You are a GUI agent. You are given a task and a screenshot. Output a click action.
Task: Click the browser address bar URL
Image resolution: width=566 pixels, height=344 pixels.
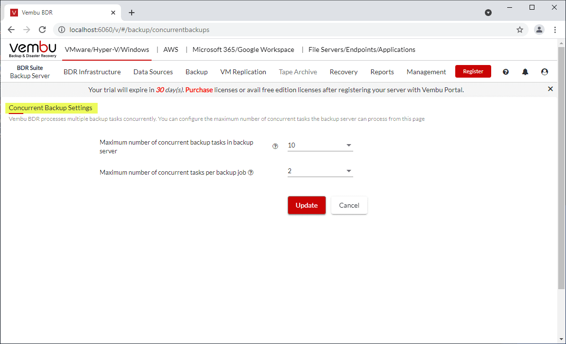click(x=139, y=30)
